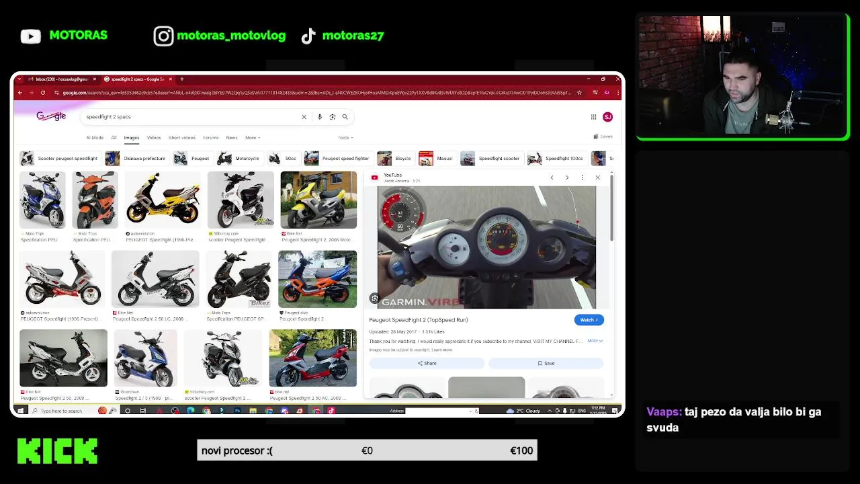Filter by Bicycle chip

(395, 159)
